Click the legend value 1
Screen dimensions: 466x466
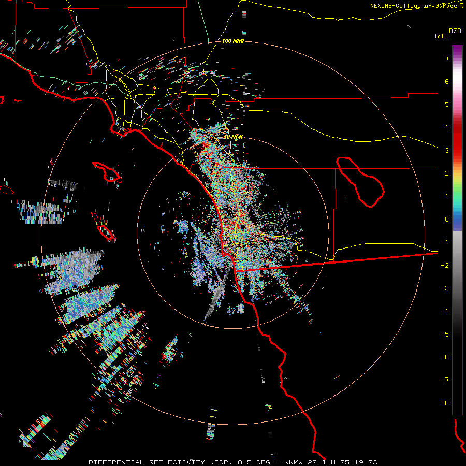pos(447,196)
